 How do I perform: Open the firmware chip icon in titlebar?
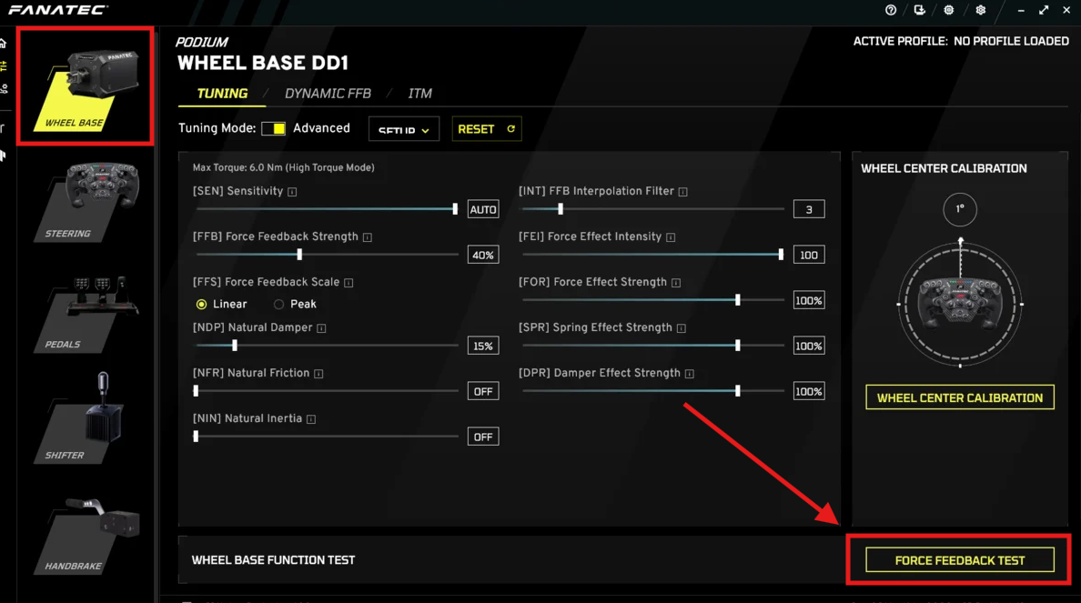948,10
